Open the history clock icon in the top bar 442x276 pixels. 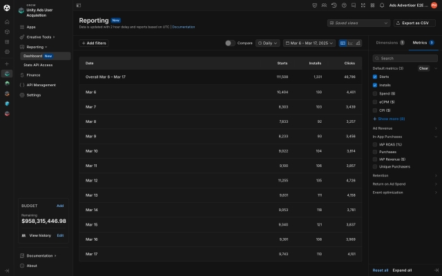pyautogui.click(x=334, y=6)
